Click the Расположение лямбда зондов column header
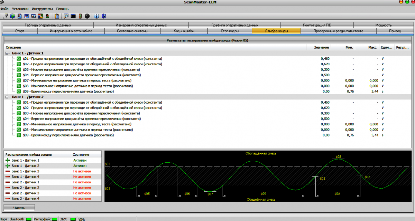 (37, 155)
